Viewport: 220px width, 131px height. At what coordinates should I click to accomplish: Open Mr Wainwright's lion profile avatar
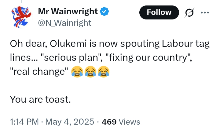[21, 17]
